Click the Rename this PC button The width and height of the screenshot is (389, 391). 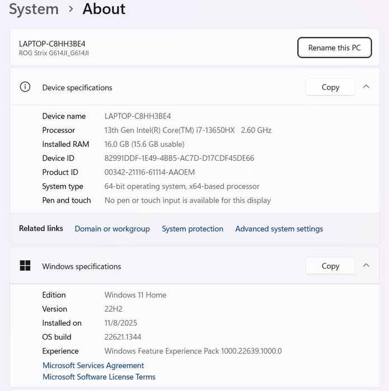[x=334, y=47]
